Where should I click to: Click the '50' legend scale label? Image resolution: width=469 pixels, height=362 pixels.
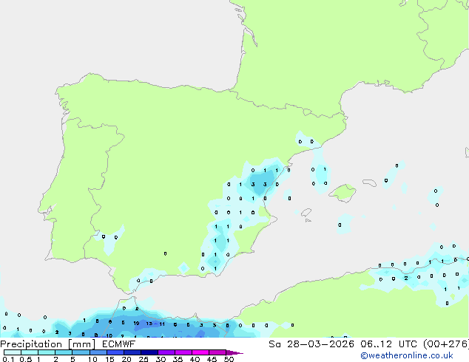[229, 359]
